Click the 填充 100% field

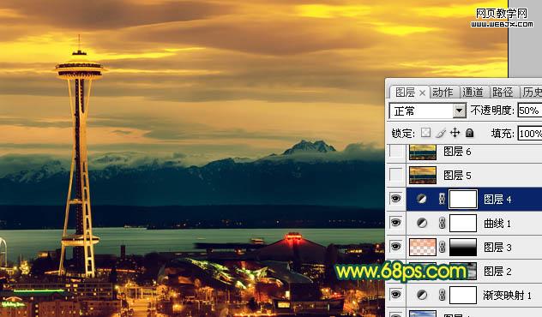tap(529, 134)
